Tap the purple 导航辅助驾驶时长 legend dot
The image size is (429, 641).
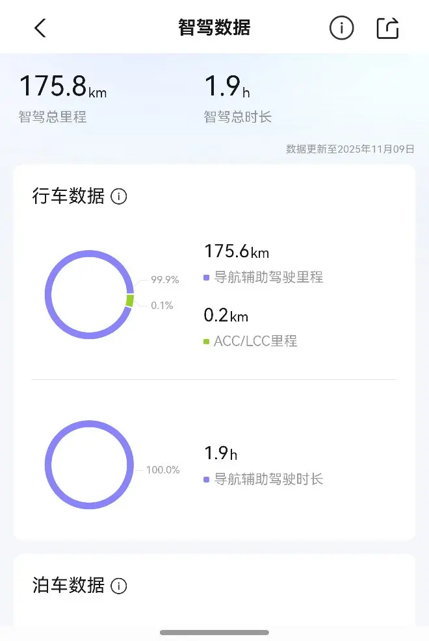(x=206, y=480)
